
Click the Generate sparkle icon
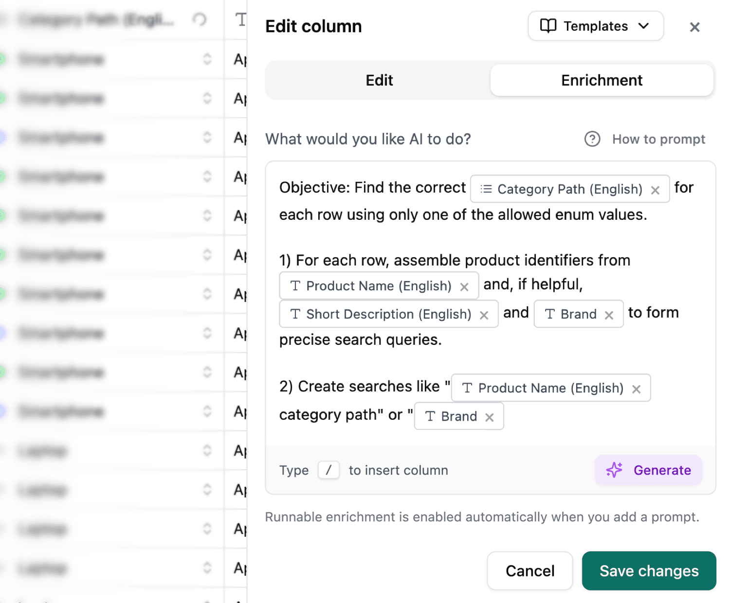614,470
